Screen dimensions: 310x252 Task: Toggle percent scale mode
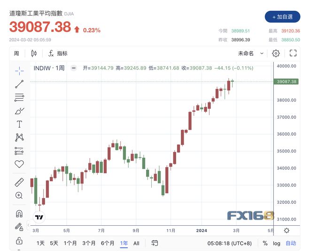265,243
